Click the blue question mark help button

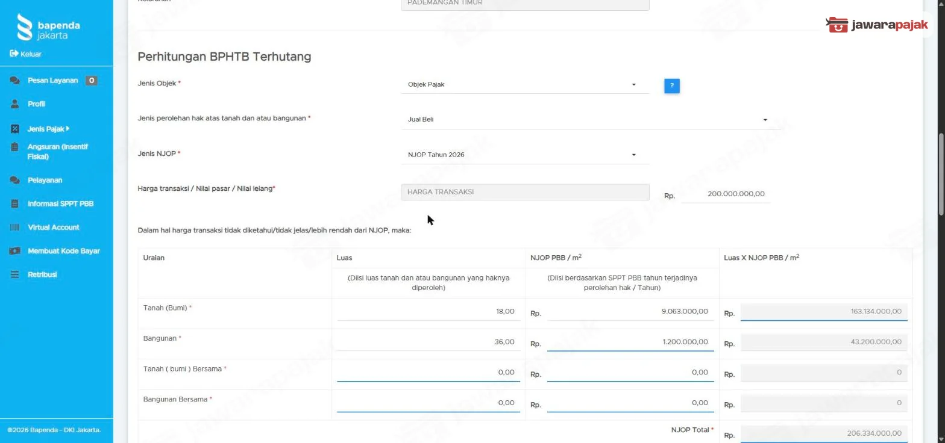tap(672, 85)
